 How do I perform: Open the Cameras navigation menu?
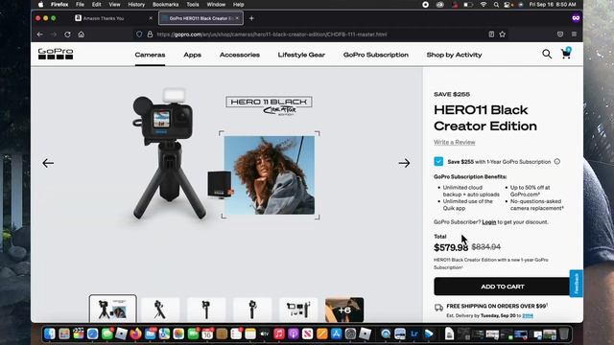tap(150, 55)
